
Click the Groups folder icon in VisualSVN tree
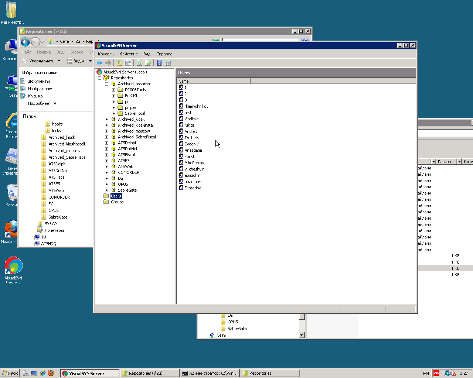[106, 202]
